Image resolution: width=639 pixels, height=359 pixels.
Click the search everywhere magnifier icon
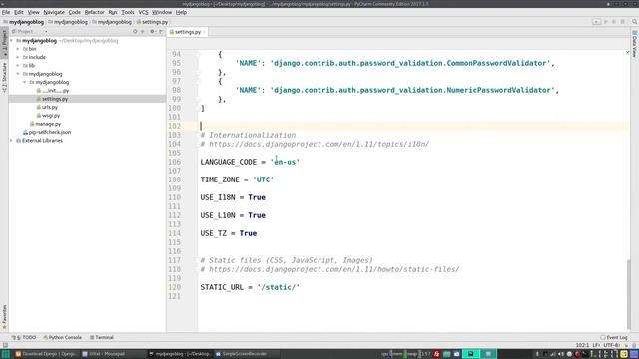click(635, 22)
